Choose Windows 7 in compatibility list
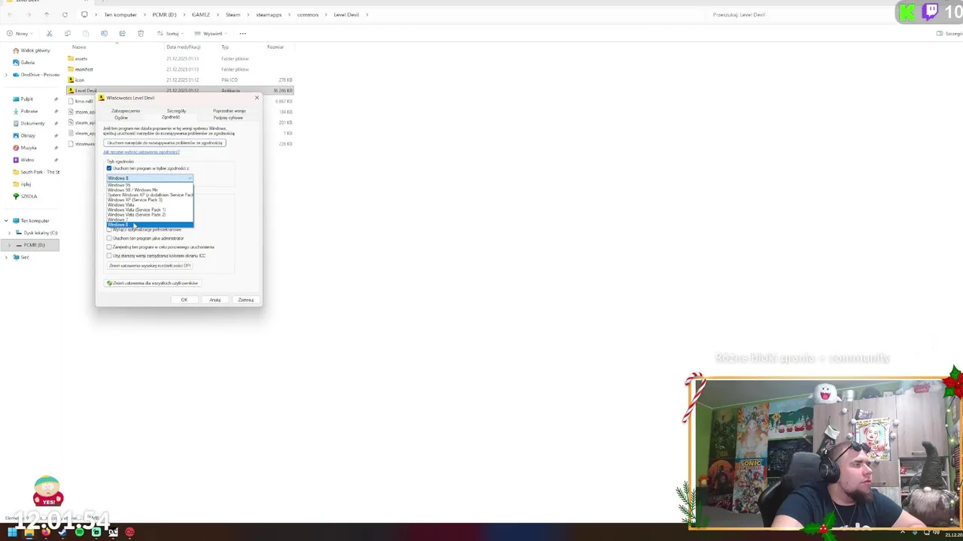This screenshot has width=963, height=541. pos(150,219)
